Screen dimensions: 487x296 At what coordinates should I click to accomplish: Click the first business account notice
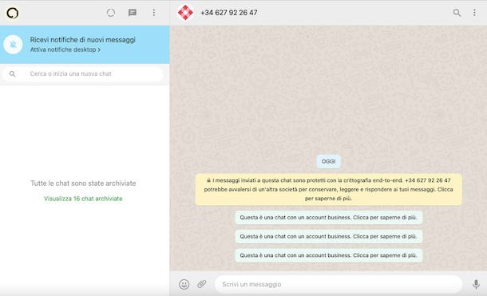[329, 218]
